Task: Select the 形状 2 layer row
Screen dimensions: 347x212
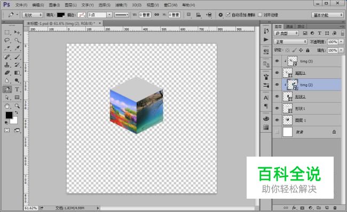Action: [307, 97]
